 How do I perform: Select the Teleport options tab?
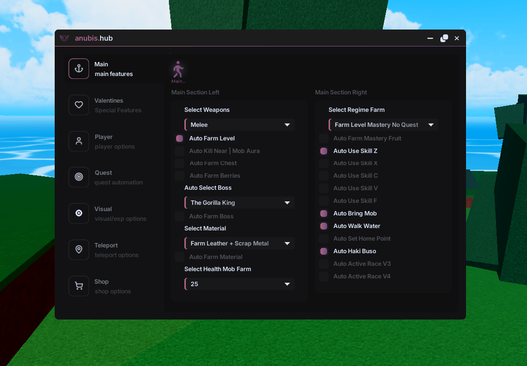[114, 249]
